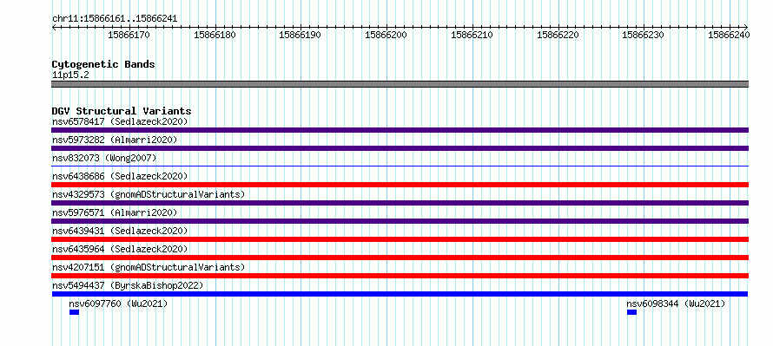Click the nsv6098344 (Wu2021) label
Screen dimensions: 773x346
[676, 304]
